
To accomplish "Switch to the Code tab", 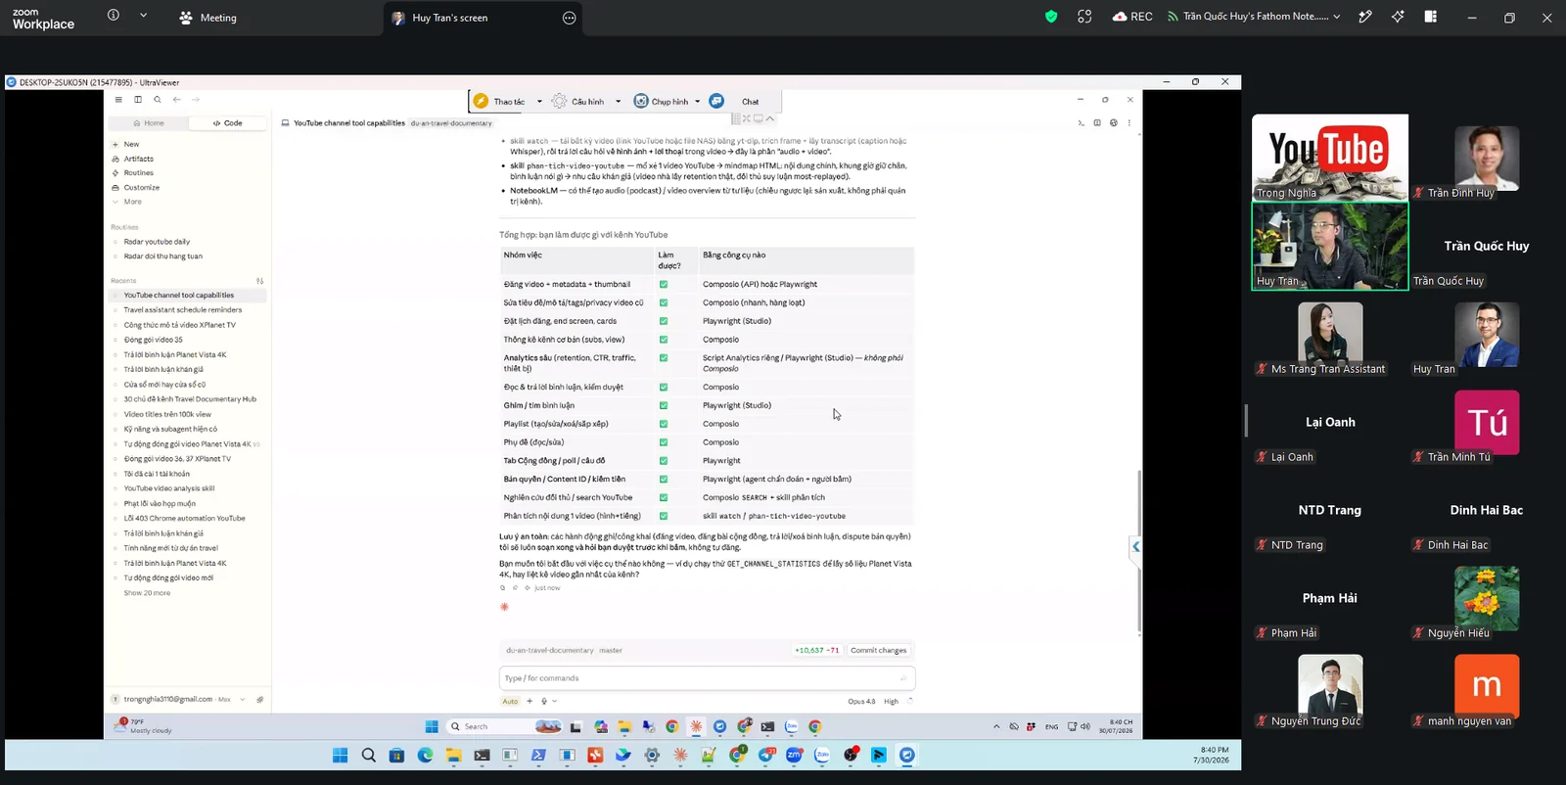I will tap(227, 123).
